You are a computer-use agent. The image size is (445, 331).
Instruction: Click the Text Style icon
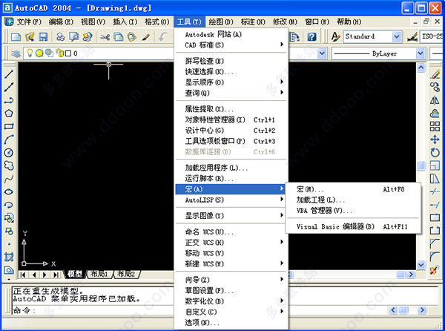coord(335,36)
